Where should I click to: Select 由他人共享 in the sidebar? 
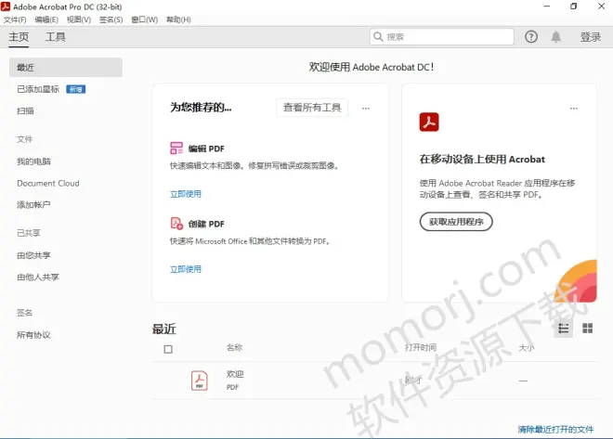point(38,277)
